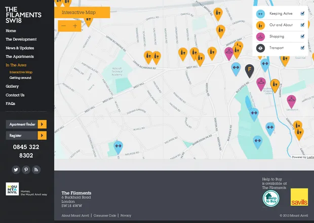Select In The Area menu item
Viewport: 314px width, 223px height.
coord(16,65)
